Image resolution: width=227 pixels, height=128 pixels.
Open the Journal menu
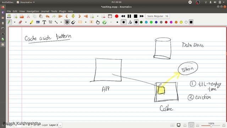(45, 11)
